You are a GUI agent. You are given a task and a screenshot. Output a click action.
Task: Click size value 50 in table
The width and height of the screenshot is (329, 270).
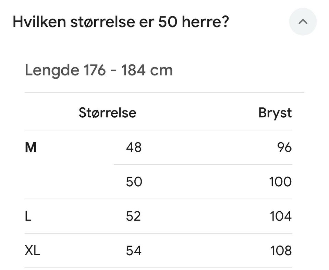coord(134,181)
